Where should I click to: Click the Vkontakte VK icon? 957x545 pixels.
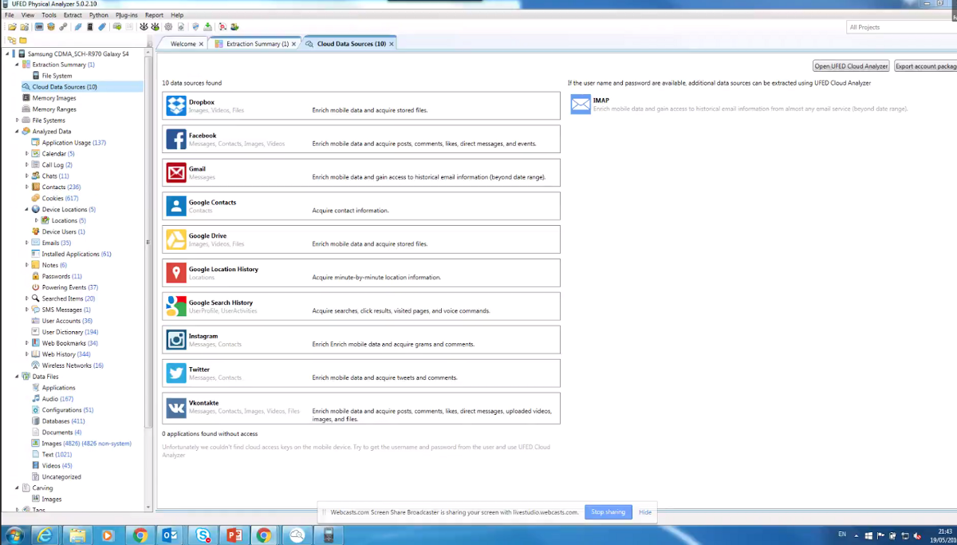175,408
